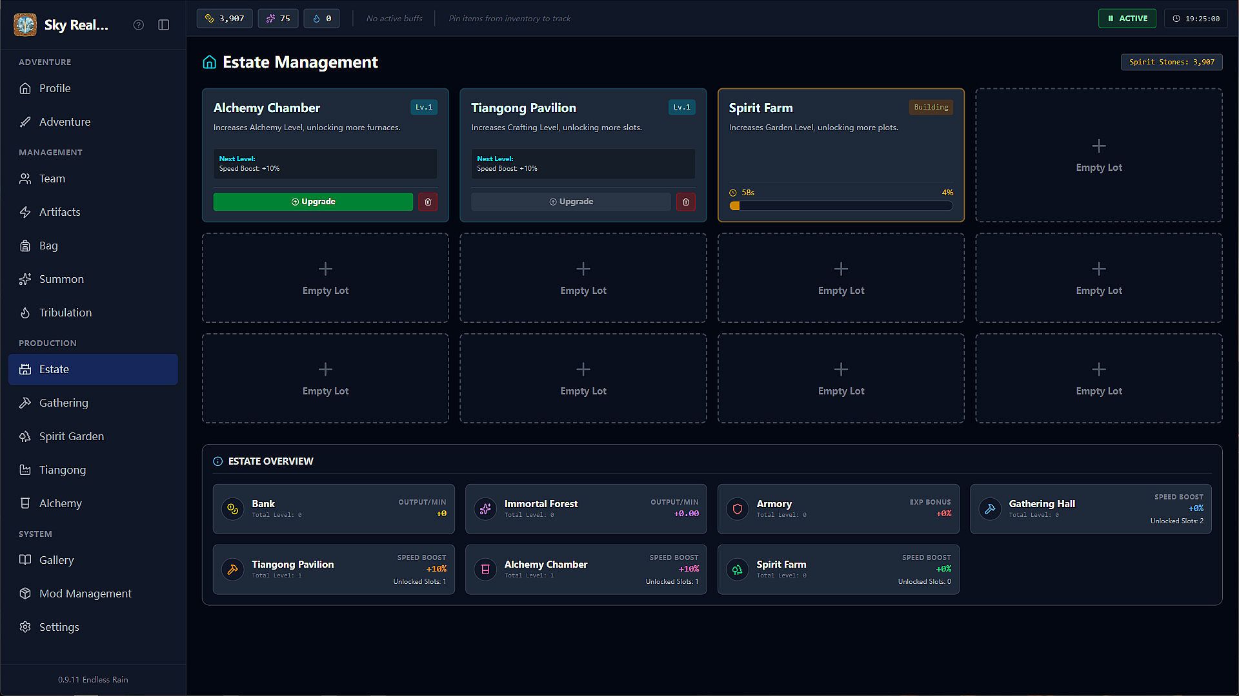Click the Armory shield icon
Screen dimensions: 1239x696
[x=737, y=508]
